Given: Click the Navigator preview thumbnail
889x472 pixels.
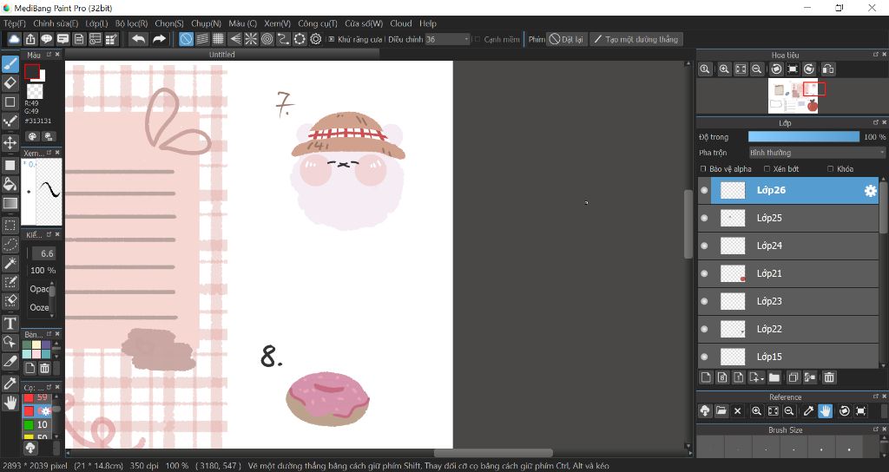Looking at the screenshot, I should coord(793,96).
